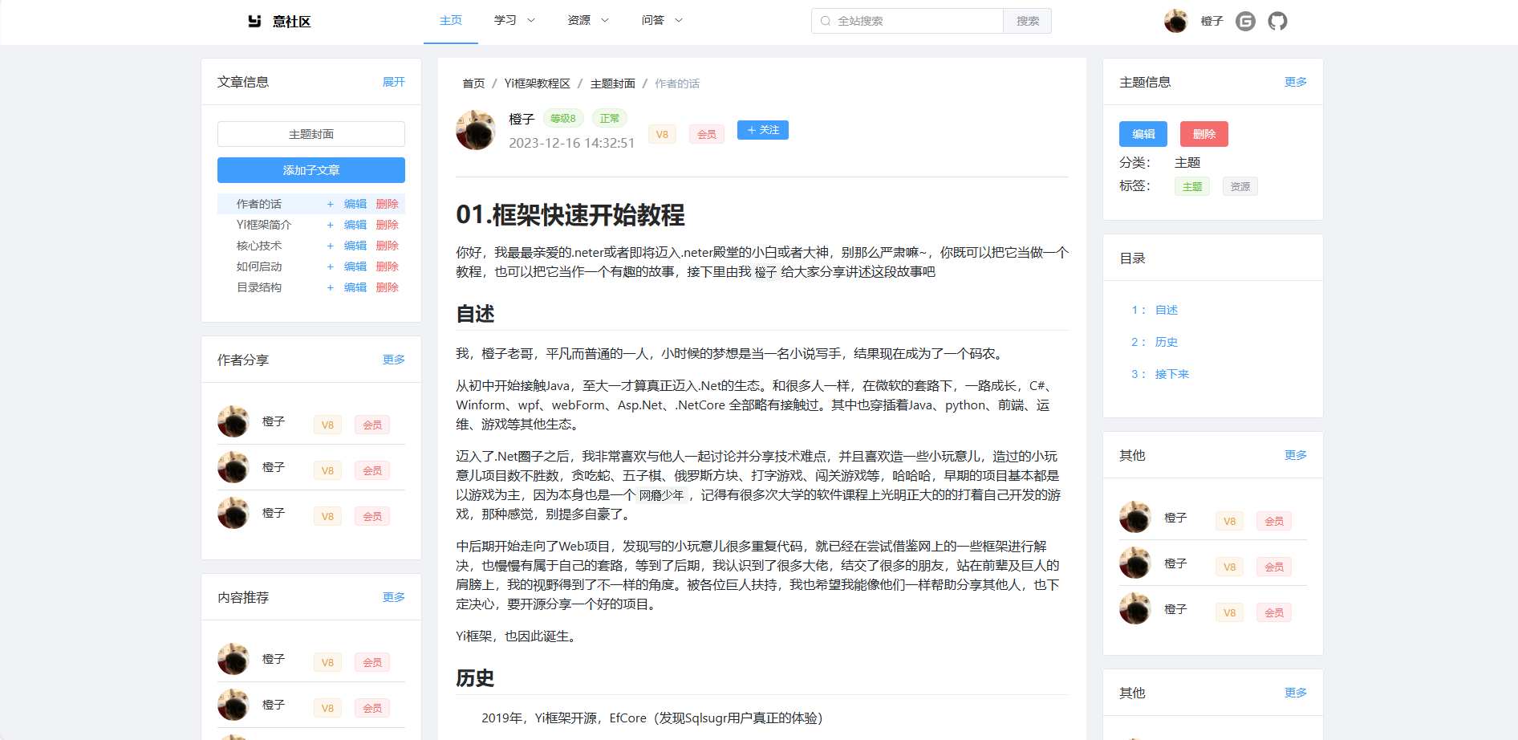The image size is (1518, 740).
Task: Open the Gitee icon link in header
Action: click(1245, 21)
